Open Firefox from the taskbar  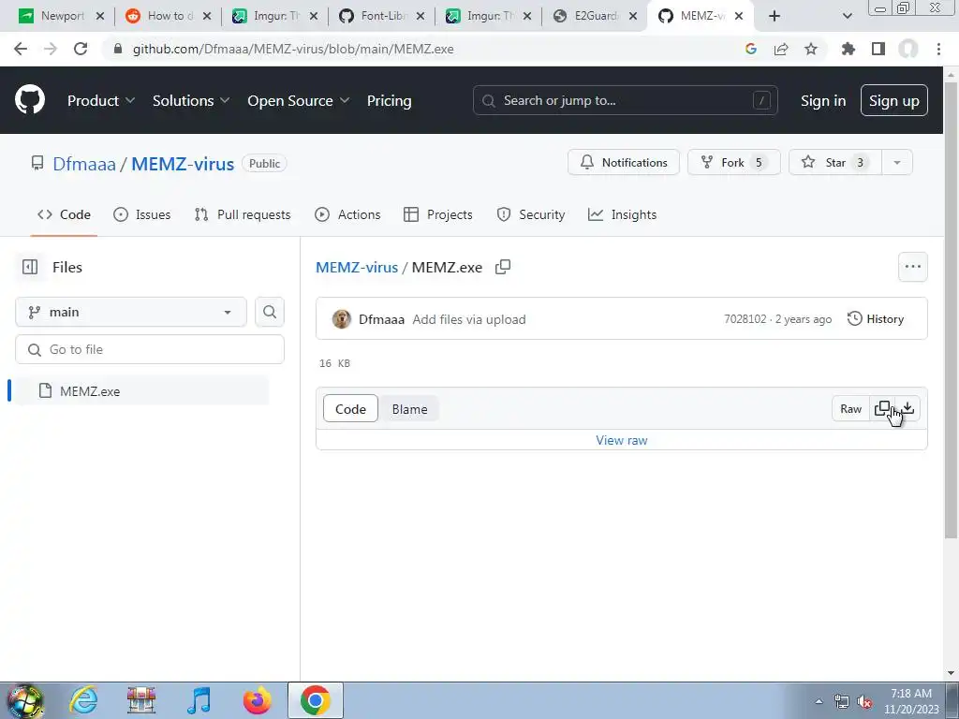pyautogui.click(x=257, y=700)
